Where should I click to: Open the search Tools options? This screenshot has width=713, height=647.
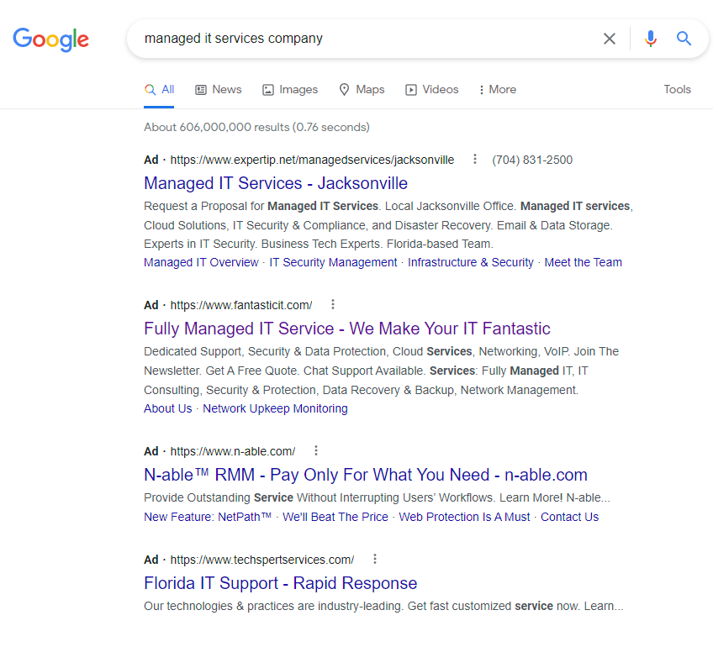click(677, 90)
